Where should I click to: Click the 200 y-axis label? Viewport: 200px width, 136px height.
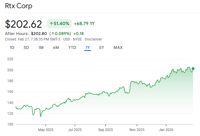click(x=10, y=70)
